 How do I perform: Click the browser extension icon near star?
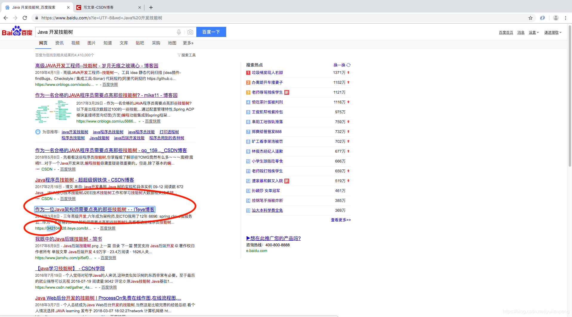pyautogui.click(x=542, y=18)
